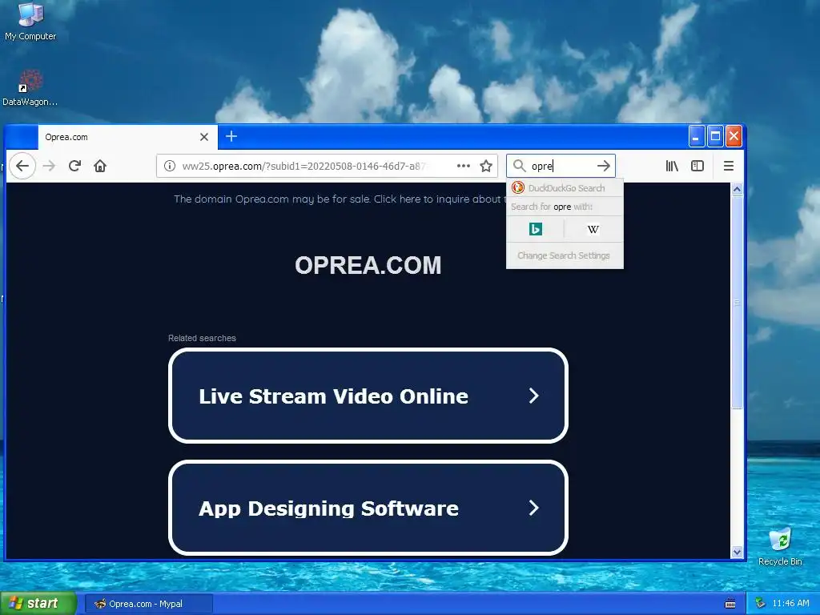Image resolution: width=820 pixels, height=615 pixels.
Task: Open the hamburger application menu
Action: click(729, 166)
